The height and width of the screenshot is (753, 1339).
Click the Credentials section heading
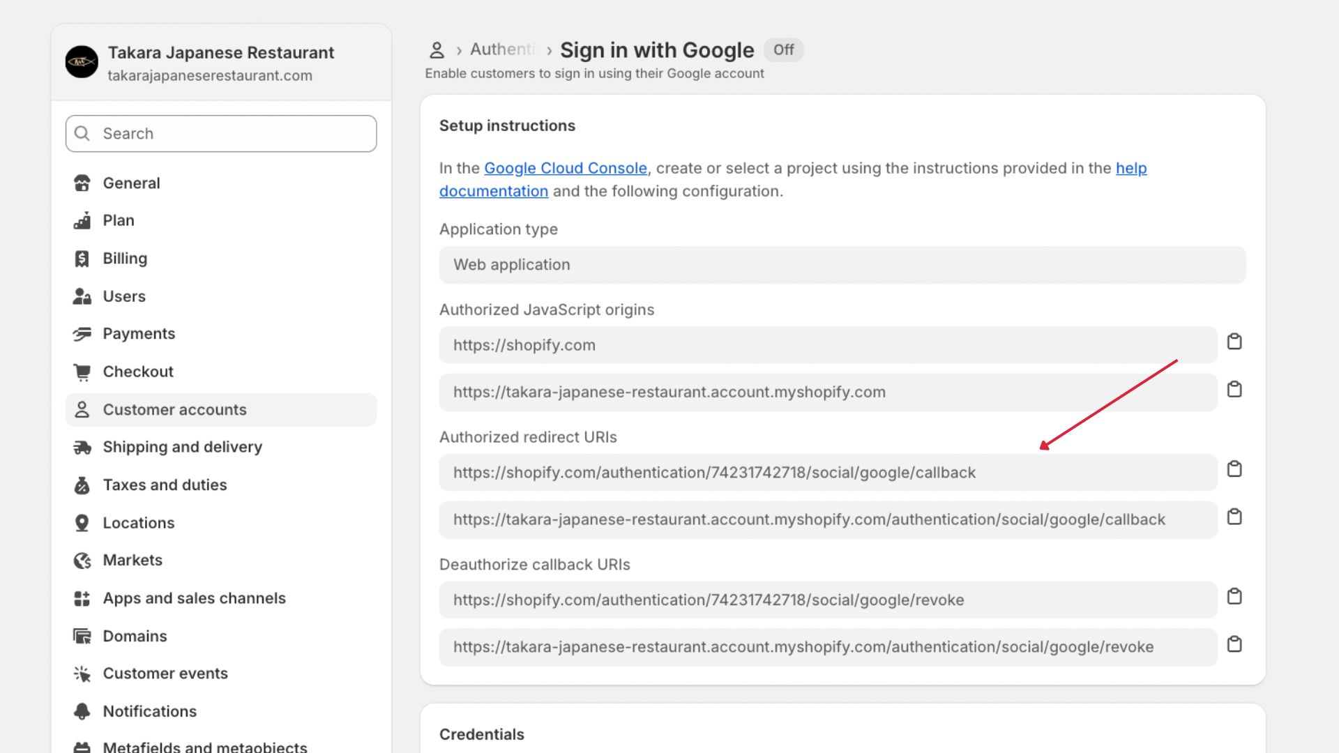pos(482,735)
